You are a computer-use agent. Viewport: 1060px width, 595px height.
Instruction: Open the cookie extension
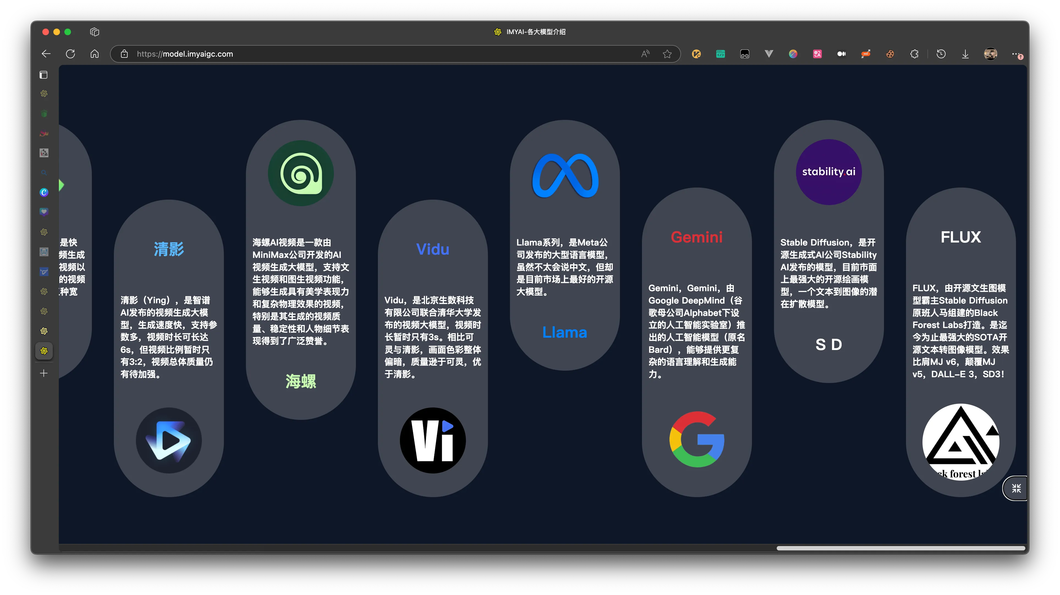pos(890,54)
